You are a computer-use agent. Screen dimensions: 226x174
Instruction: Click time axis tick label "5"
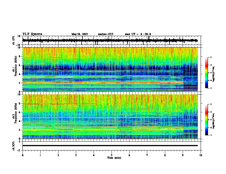(112, 155)
